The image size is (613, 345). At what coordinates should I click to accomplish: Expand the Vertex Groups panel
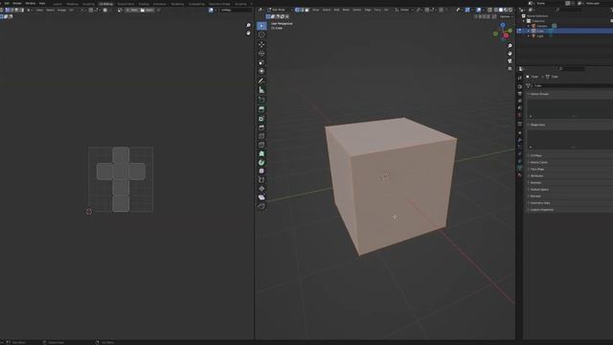(x=539, y=94)
